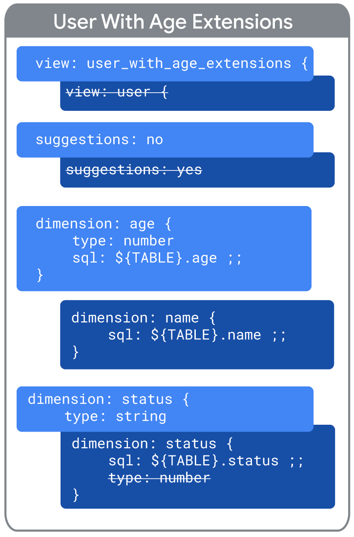
Task: Click the User With Age Extensions title
Action: pyautogui.click(x=173, y=22)
